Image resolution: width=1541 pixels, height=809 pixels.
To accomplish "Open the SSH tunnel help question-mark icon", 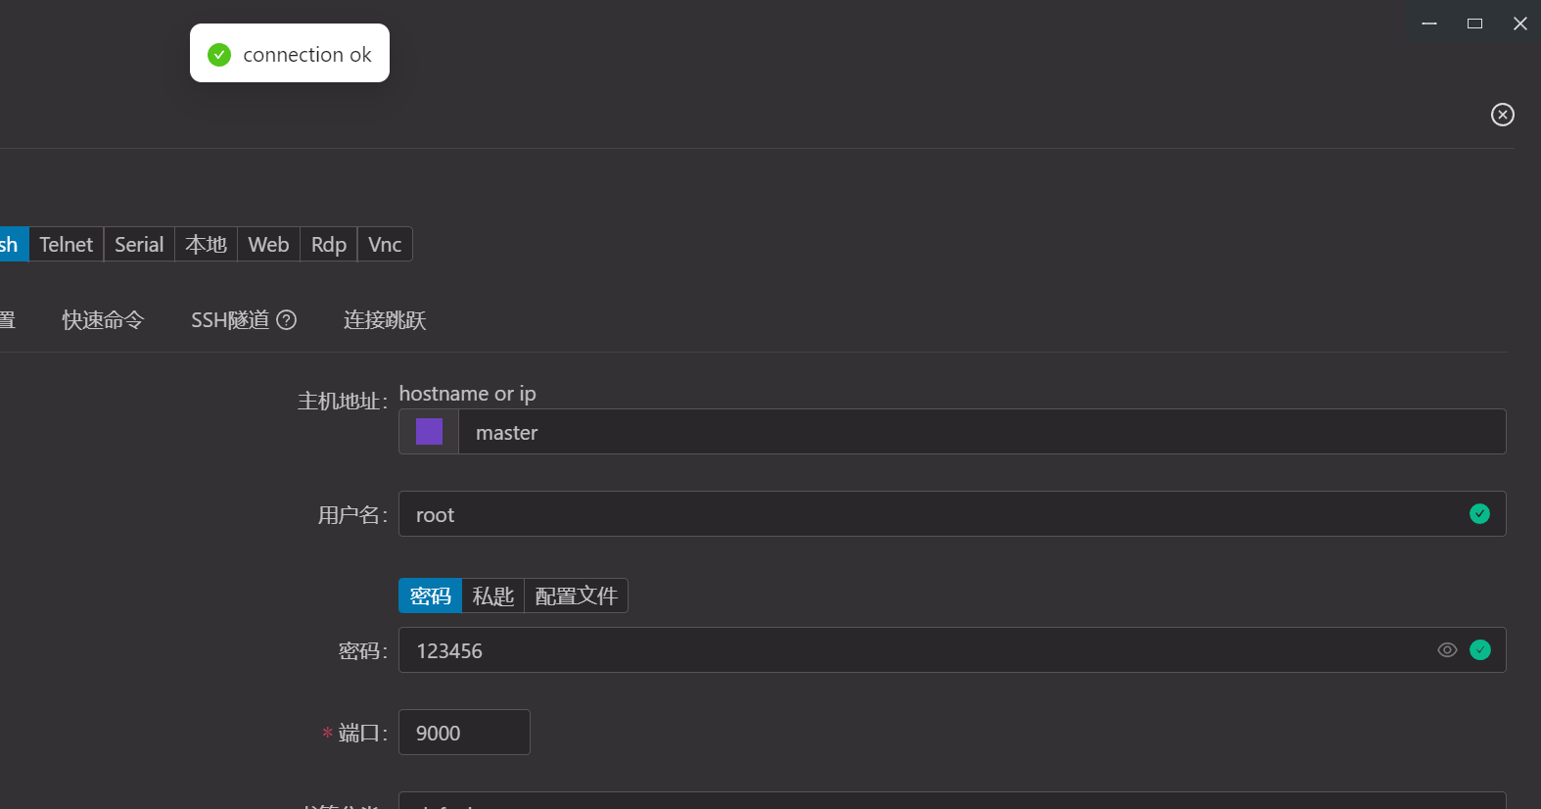I will [x=287, y=319].
